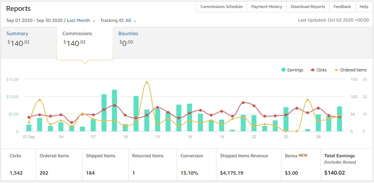Click the Clicks peak point near Sep 21
The width and height of the screenshot is (374, 183).
243,103
